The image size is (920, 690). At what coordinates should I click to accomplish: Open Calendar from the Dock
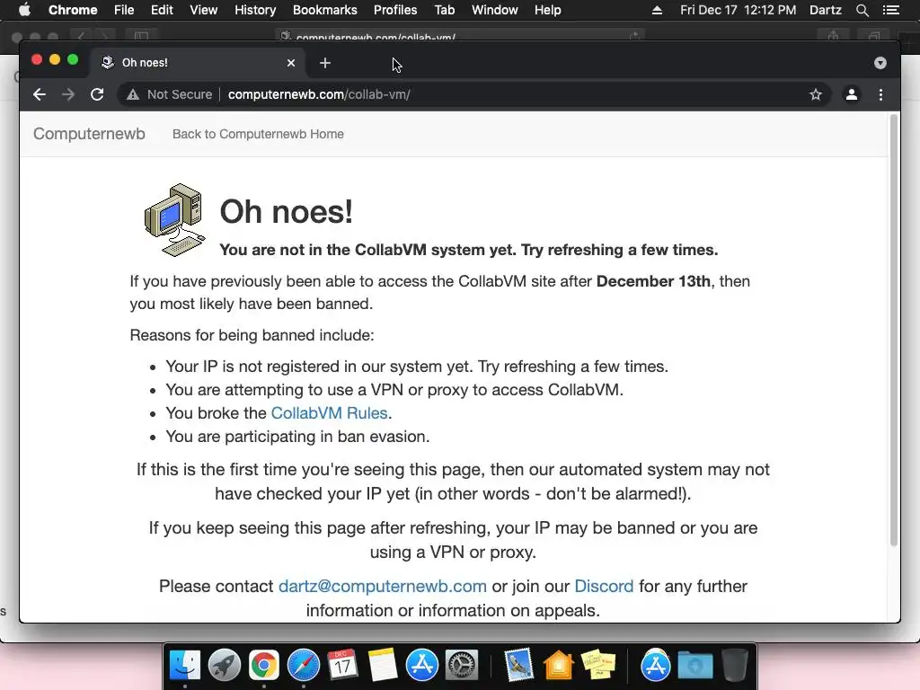pos(342,666)
